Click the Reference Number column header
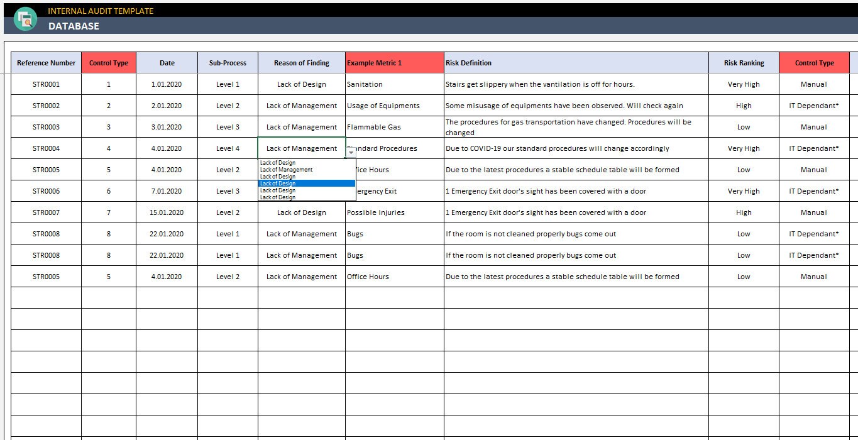 (46, 63)
